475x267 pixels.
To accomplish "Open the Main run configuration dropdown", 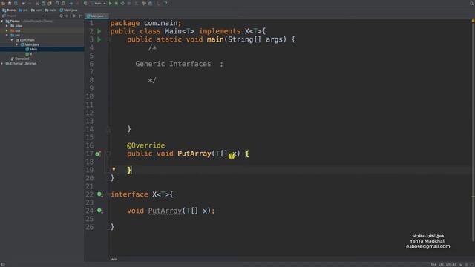I will 99,4.
